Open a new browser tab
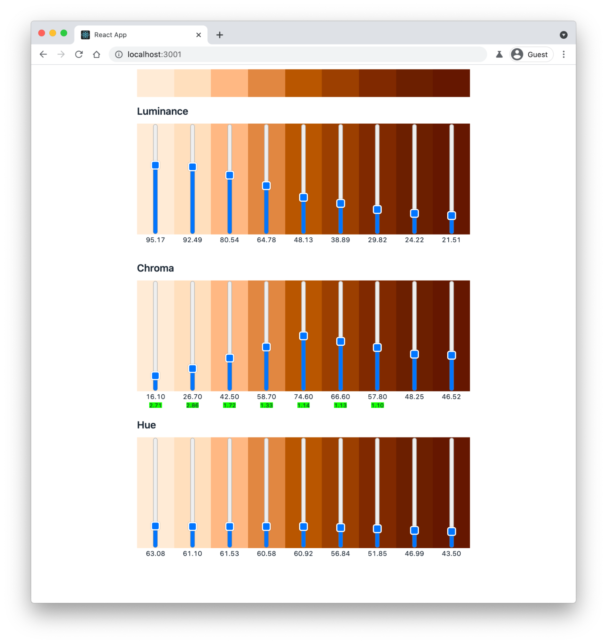The width and height of the screenshot is (607, 644). 220,35
